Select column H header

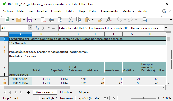(x=150, y=34)
